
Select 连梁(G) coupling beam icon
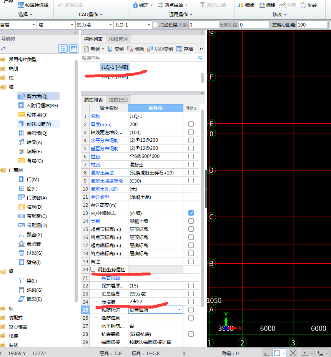pos(22,290)
